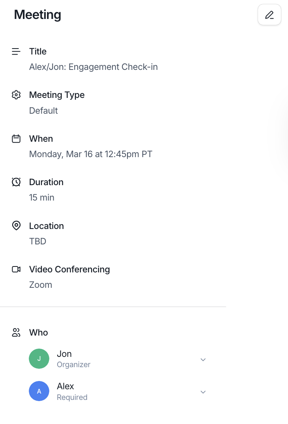Screen dimensions: 288x424
Task: Expand Alex's attendee chevron
Action: click(x=203, y=392)
